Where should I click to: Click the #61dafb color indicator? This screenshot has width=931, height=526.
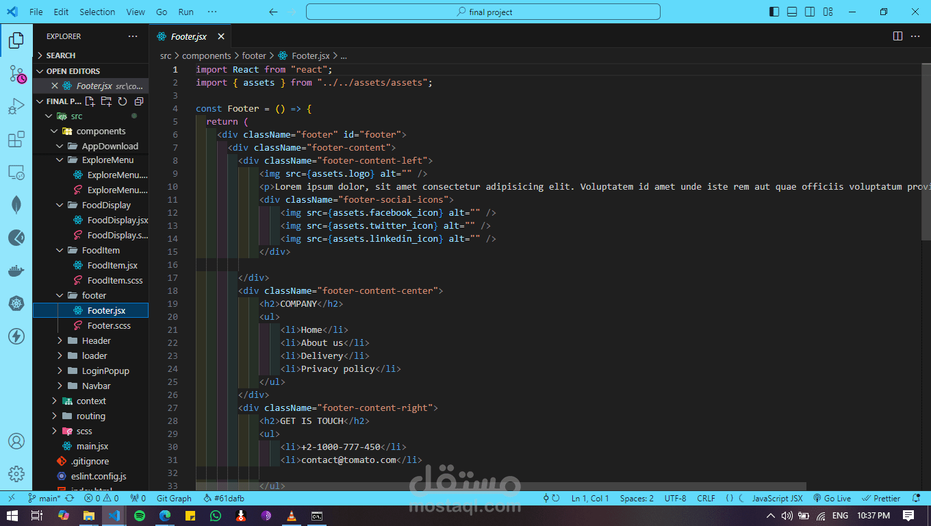pos(225,499)
